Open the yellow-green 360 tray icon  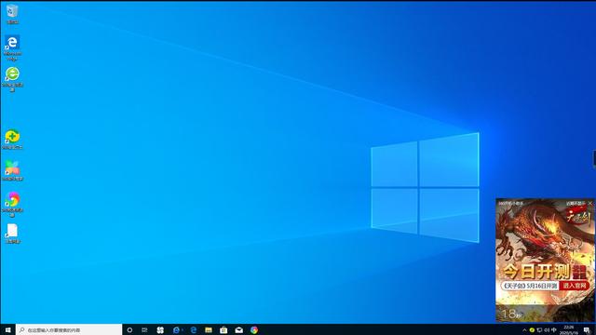(532, 330)
